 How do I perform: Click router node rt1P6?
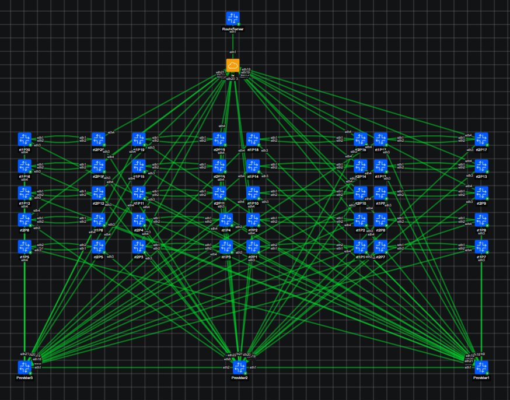point(99,220)
